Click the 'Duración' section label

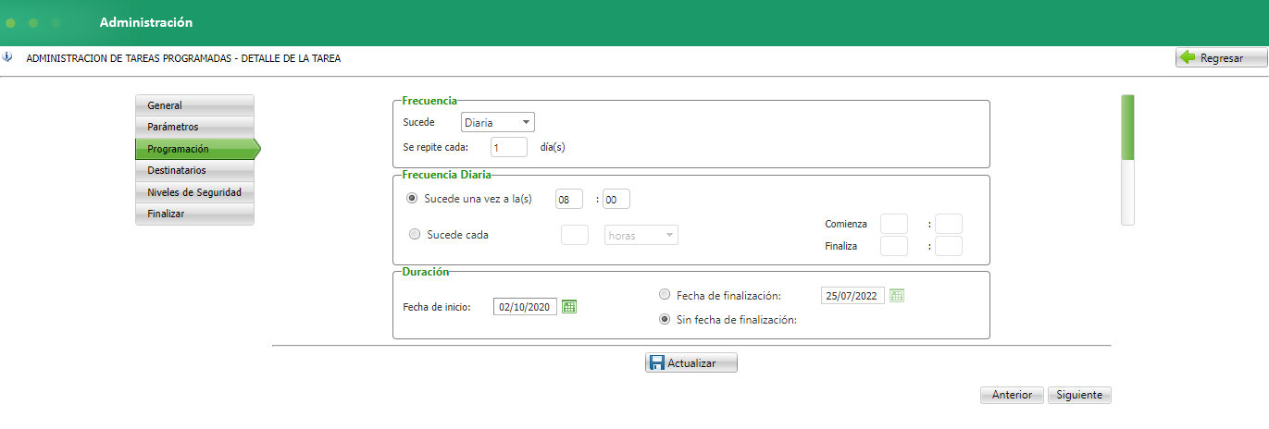[426, 272]
